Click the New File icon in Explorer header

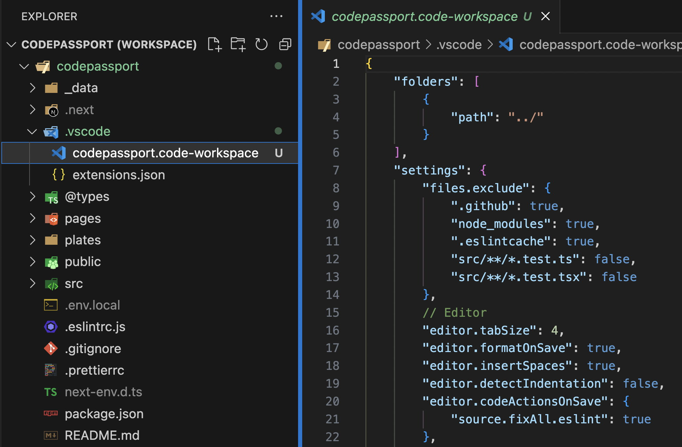[215, 45]
